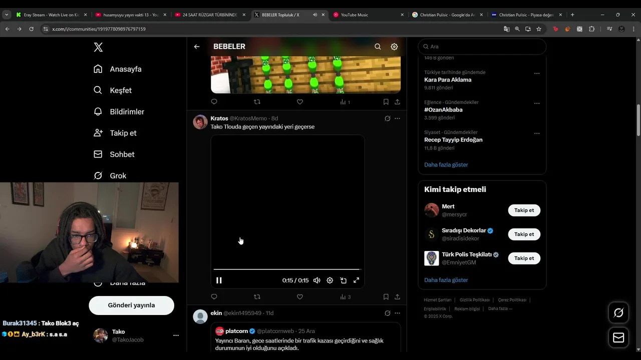Click the Ara search field

(x=482, y=46)
